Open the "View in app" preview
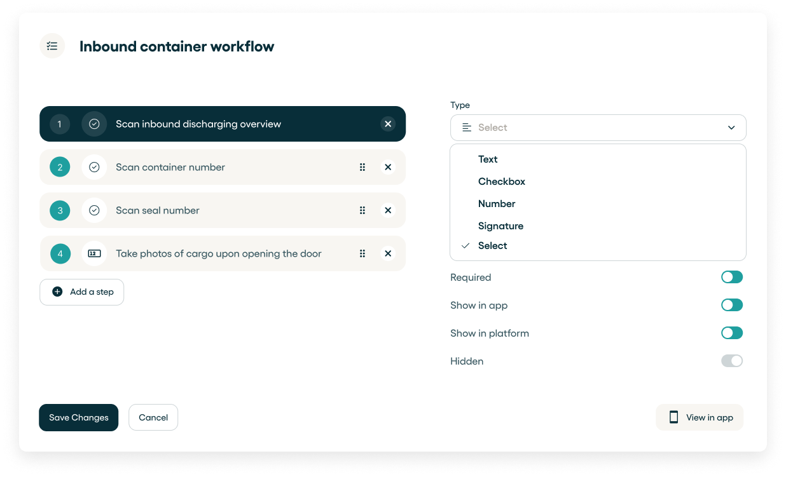The image size is (786, 477). tap(700, 417)
